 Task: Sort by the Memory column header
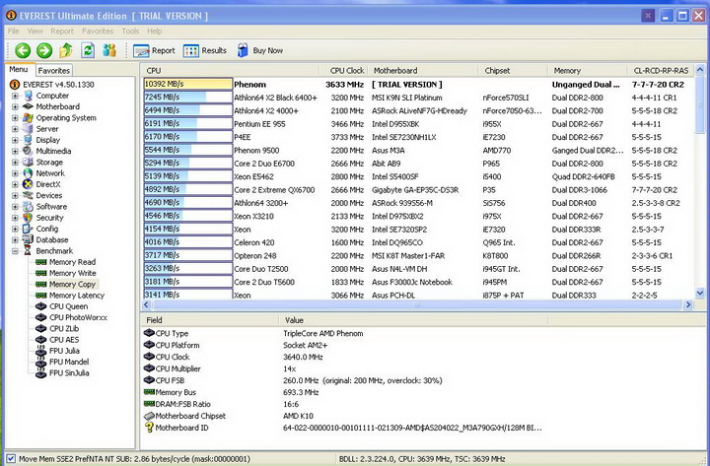(x=588, y=71)
